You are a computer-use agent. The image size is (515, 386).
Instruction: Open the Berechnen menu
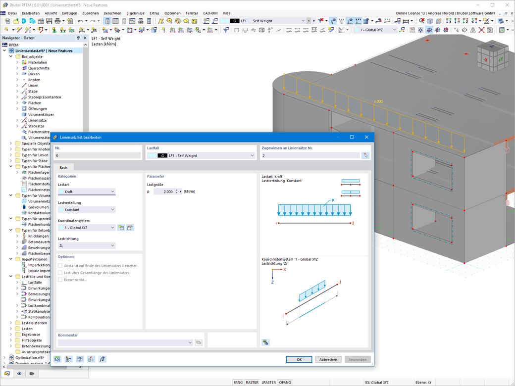click(112, 13)
